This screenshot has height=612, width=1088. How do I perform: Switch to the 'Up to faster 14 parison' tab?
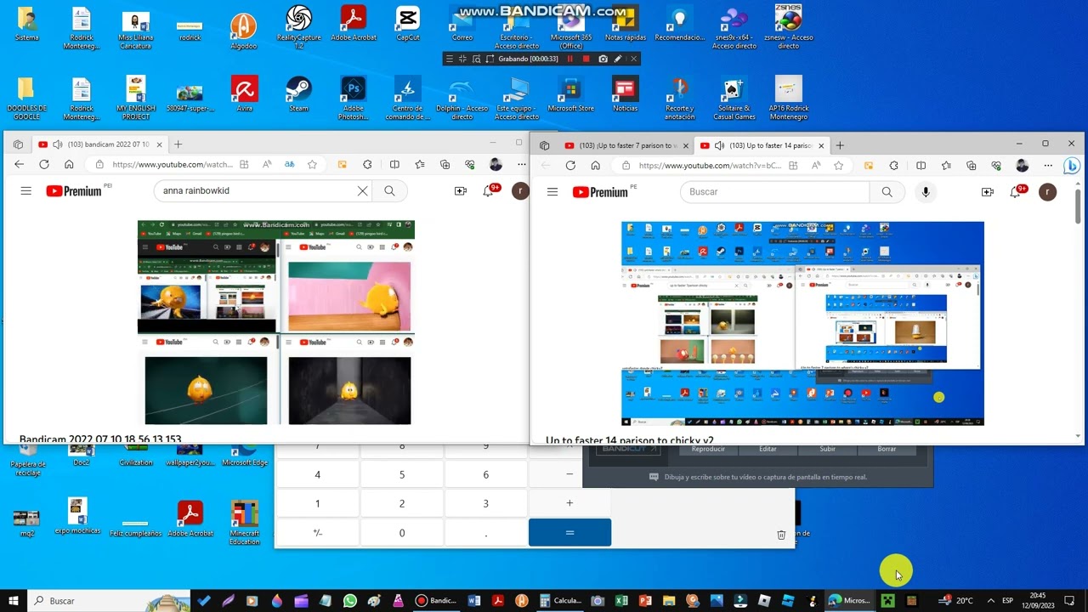point(761,145)
